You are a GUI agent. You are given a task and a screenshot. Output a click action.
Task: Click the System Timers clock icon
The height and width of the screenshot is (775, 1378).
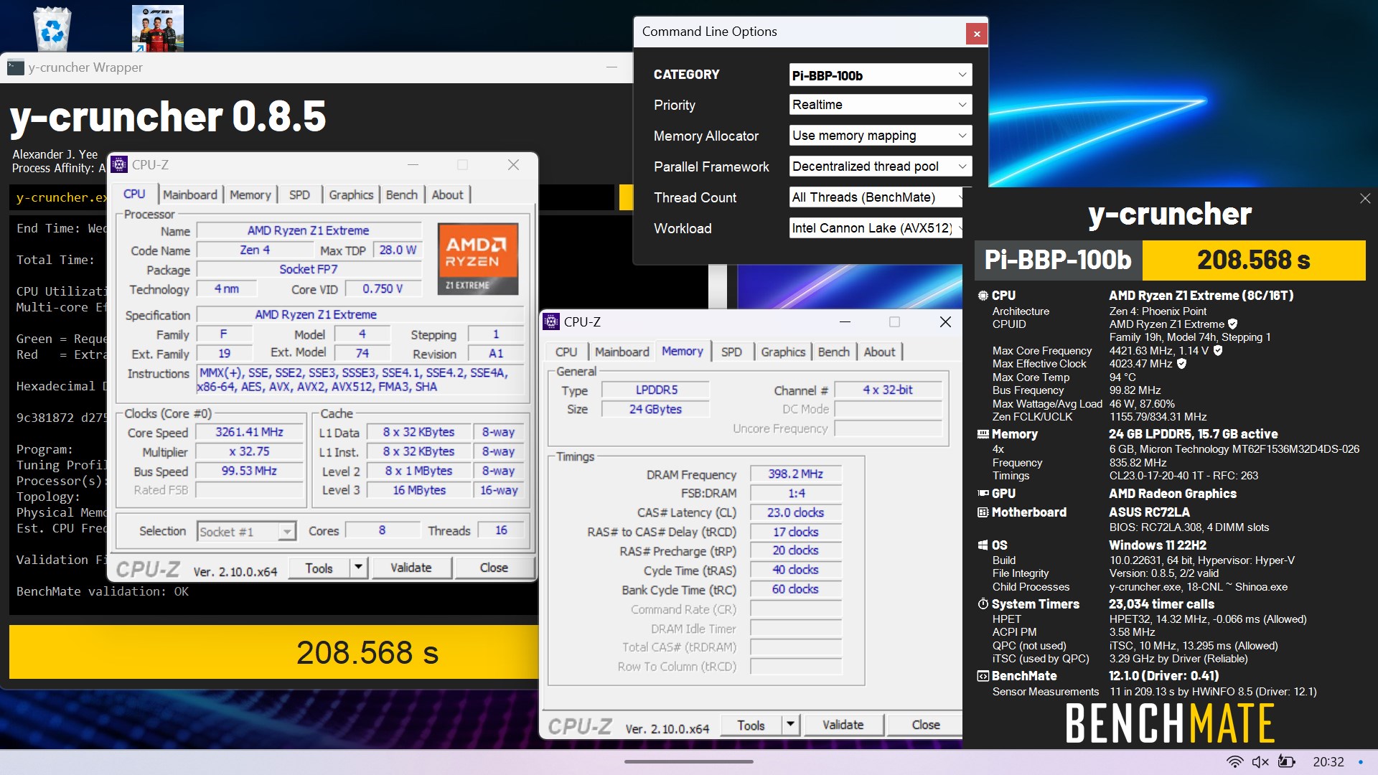coord(983,604)
